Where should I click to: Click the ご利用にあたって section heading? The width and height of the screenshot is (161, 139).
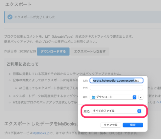click(x=22, y=64)
